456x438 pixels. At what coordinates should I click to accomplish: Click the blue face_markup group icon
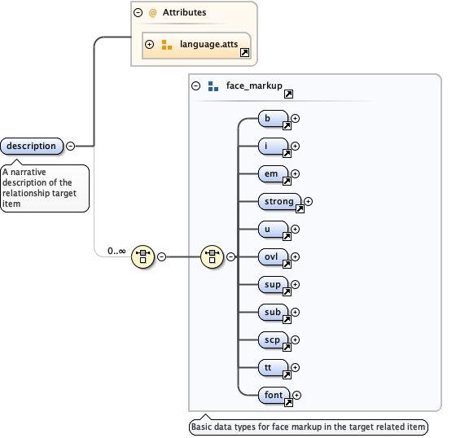[213, 86]
